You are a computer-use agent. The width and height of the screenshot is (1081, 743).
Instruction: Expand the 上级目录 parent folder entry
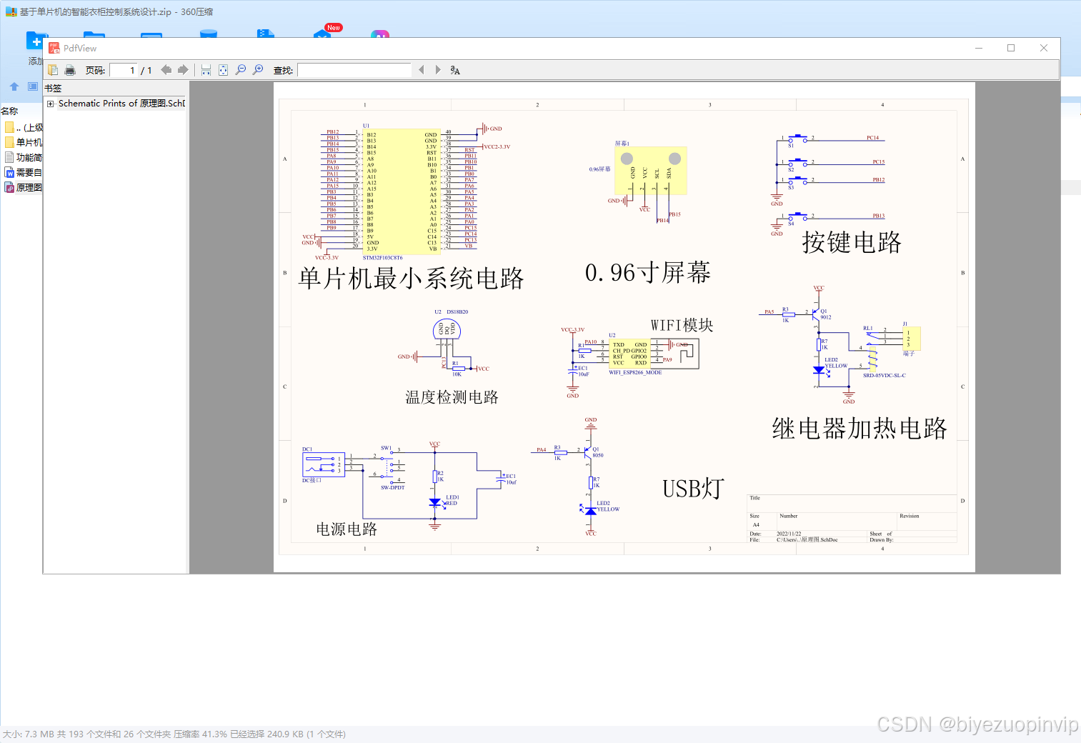[16, 127]
